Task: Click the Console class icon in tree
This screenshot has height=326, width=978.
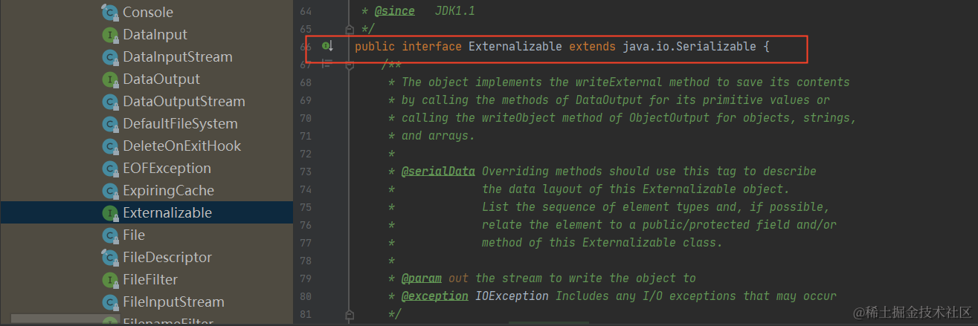Action: [x=110, y=13]
